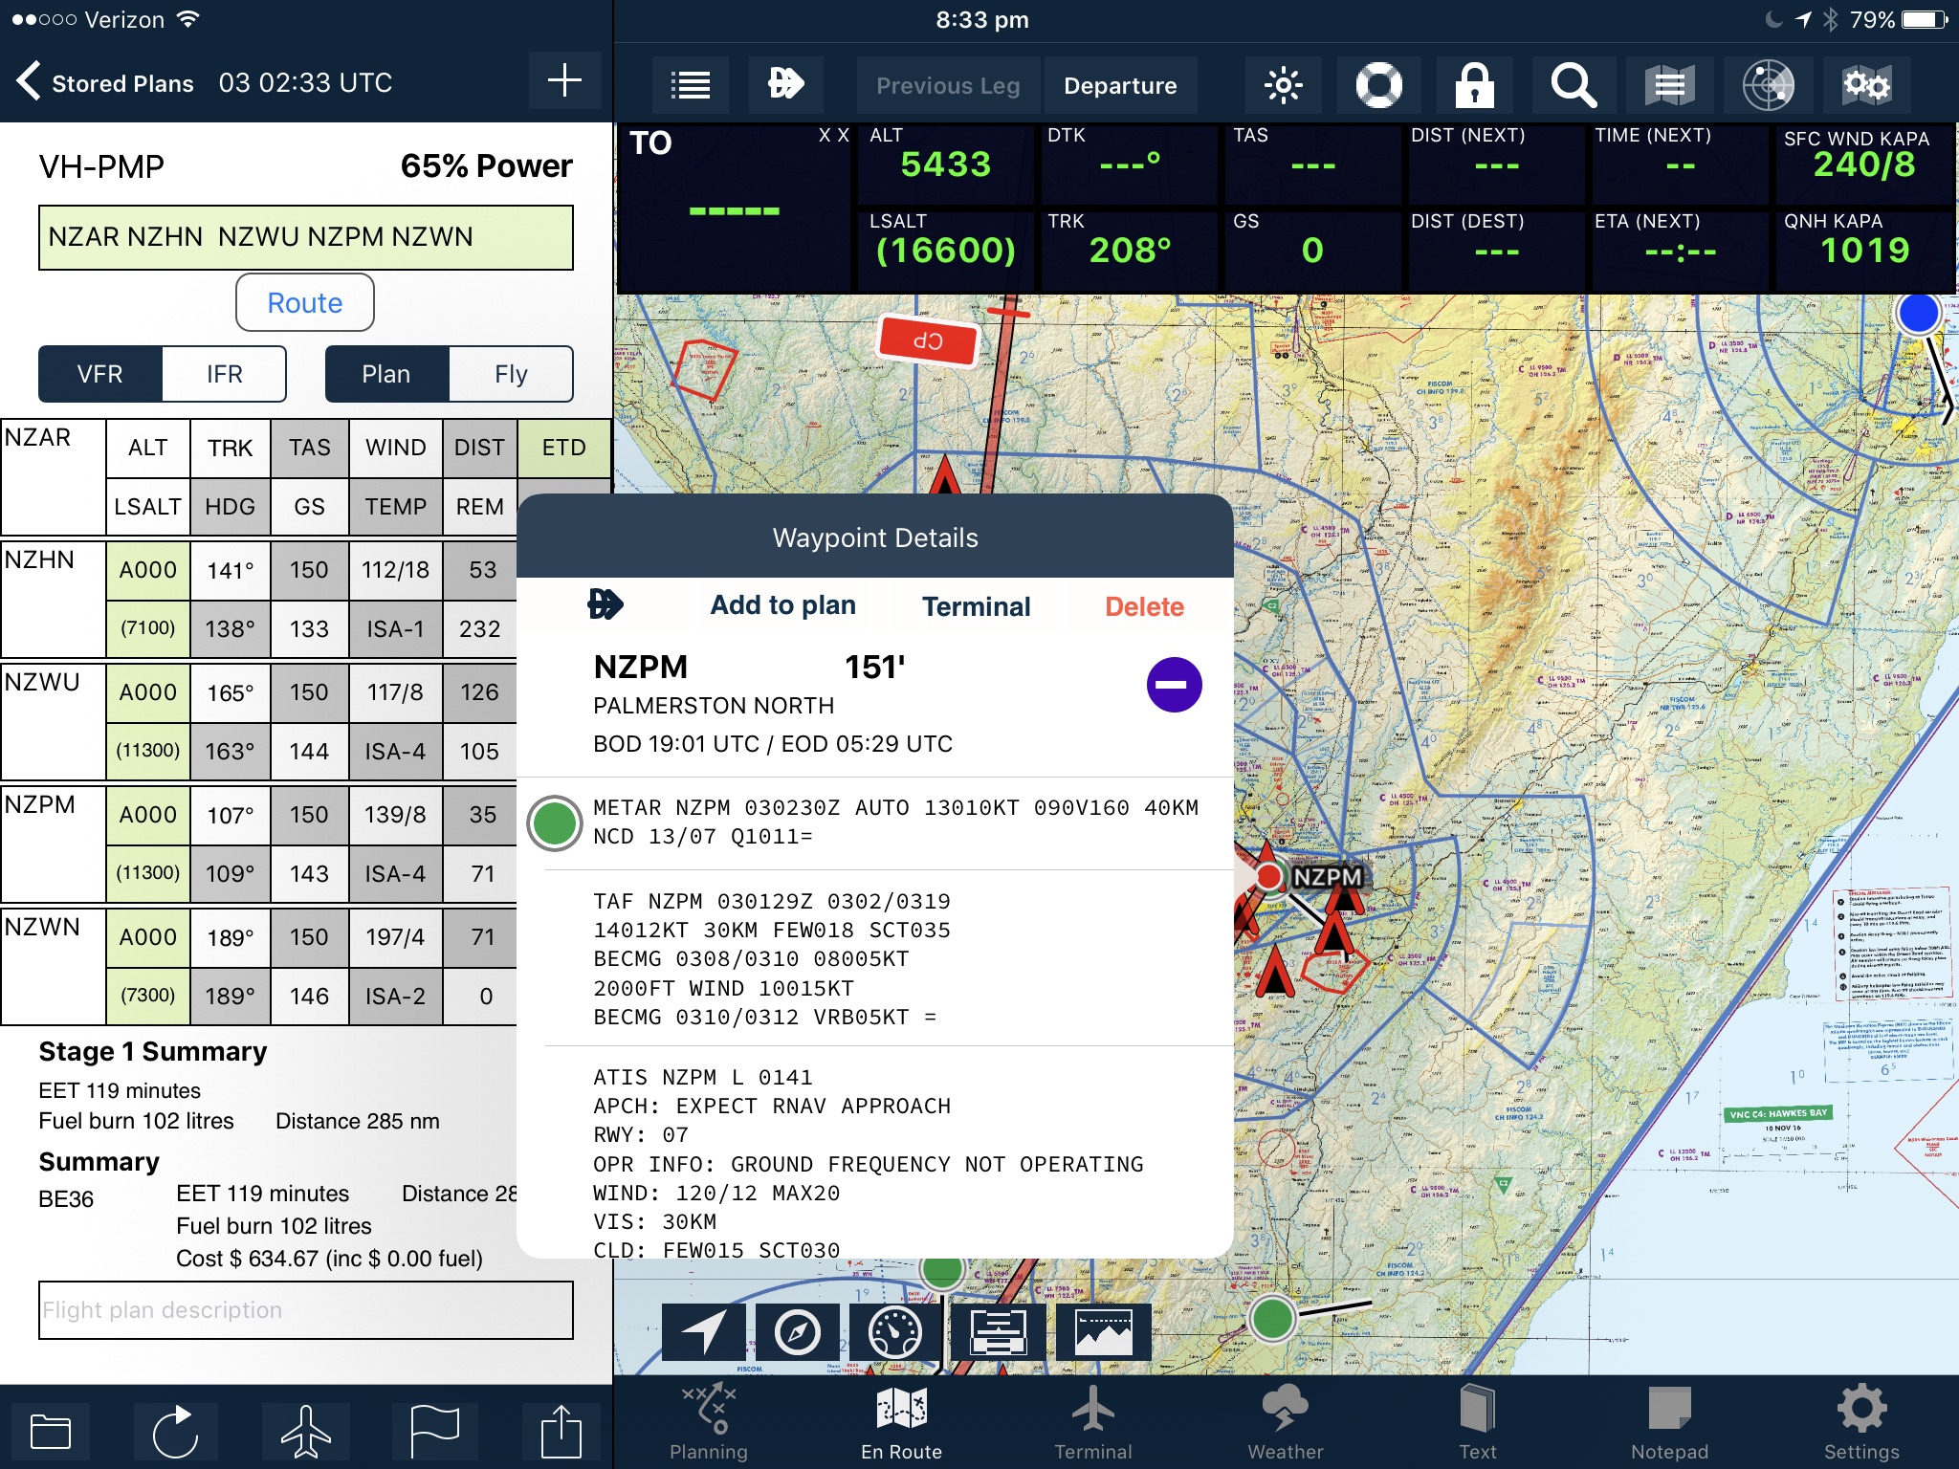The height and width of the screenshot is (1469, 1959).
Task: Tap the red CP marker on map
Action: (928, 340)
